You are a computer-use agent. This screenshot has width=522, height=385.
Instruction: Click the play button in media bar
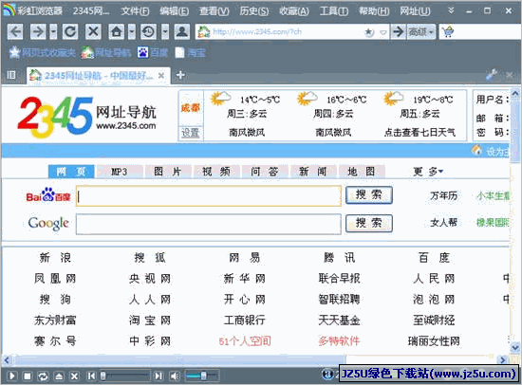11,376
